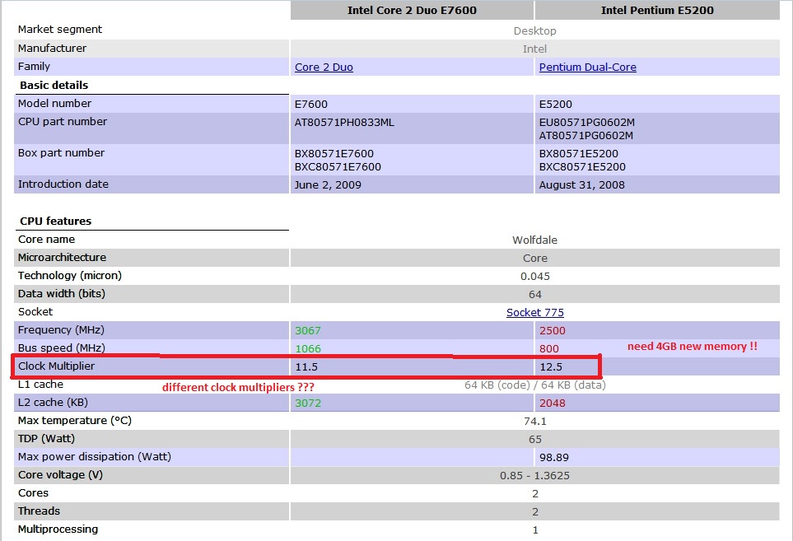The image size is (793, 541).
Task: Click the 0.045 technology micron value
Action: [x=535, y=277]
